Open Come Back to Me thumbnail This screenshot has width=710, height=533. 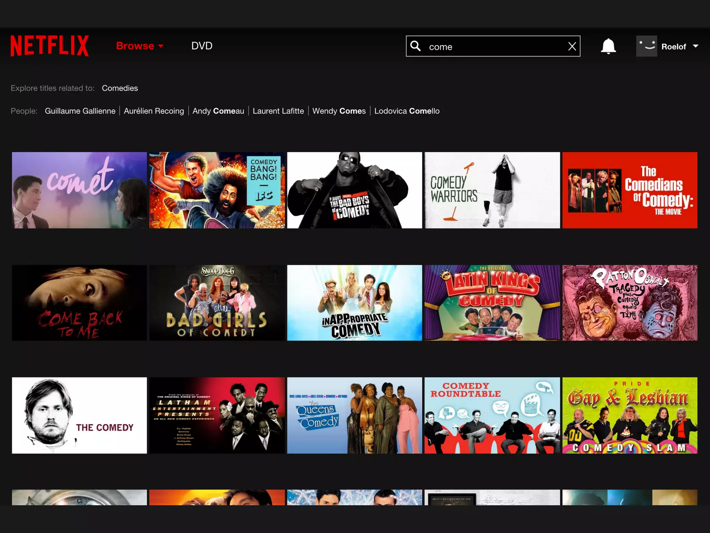pos(79,303)
